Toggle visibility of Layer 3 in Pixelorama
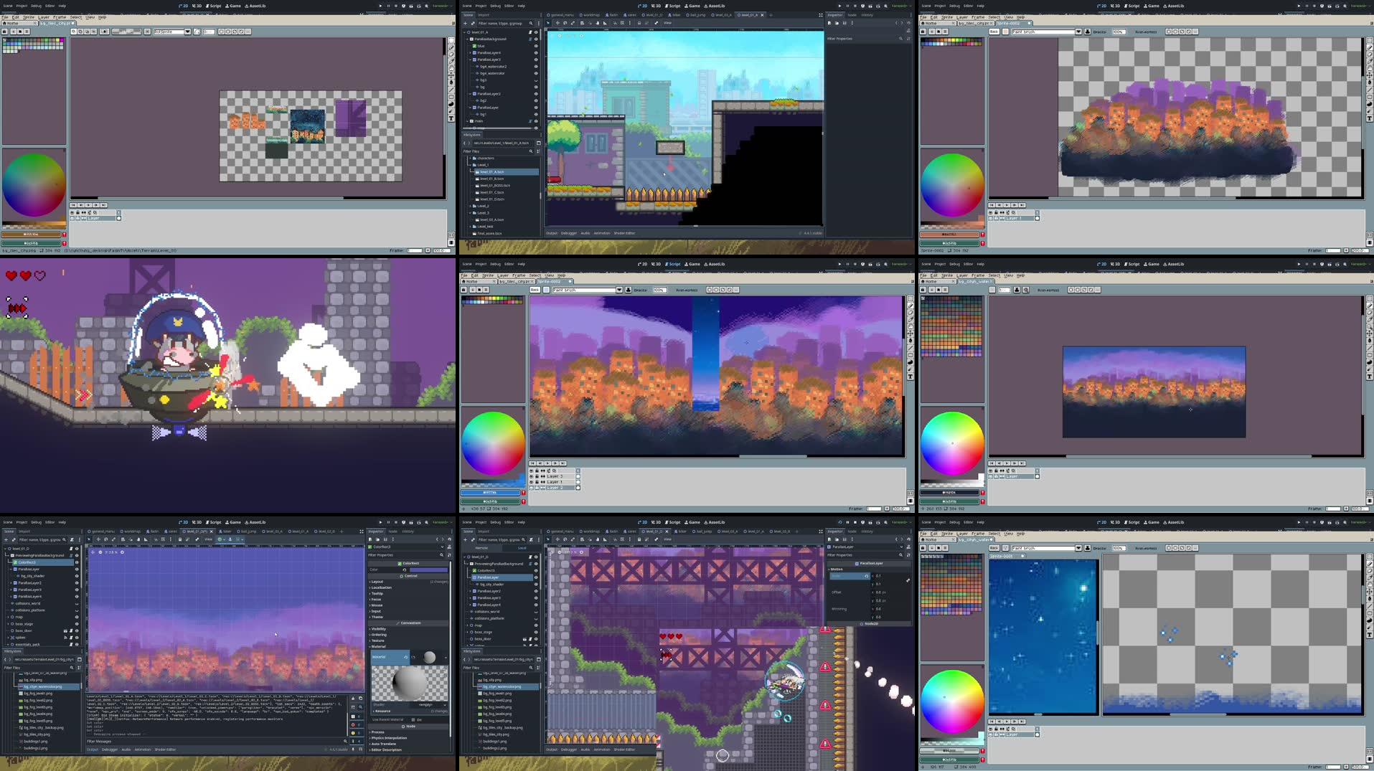Image resolution: width=1374 pixels, height=771 pixels. [x=532, y=476]
